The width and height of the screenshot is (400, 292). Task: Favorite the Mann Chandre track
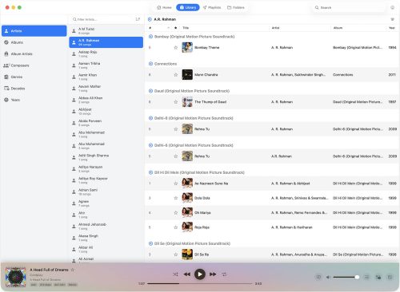(175, 75)
